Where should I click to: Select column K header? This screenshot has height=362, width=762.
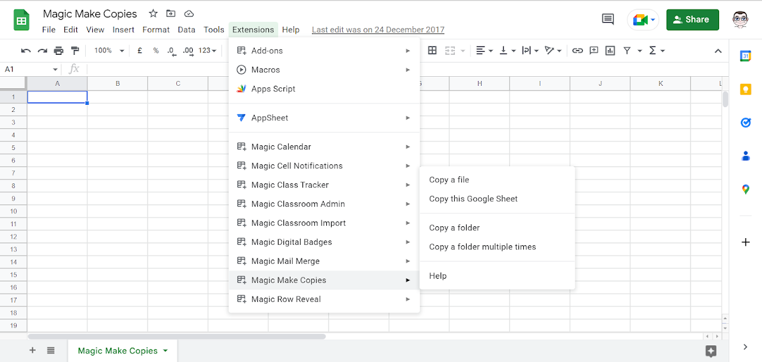click(x=661, y=84)
